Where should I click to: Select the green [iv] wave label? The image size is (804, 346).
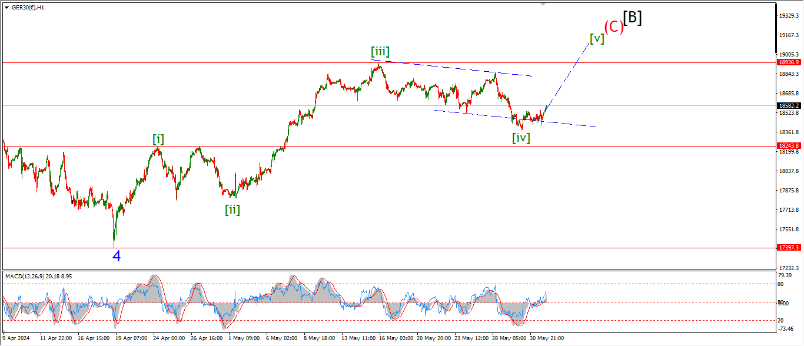point(520,138)
